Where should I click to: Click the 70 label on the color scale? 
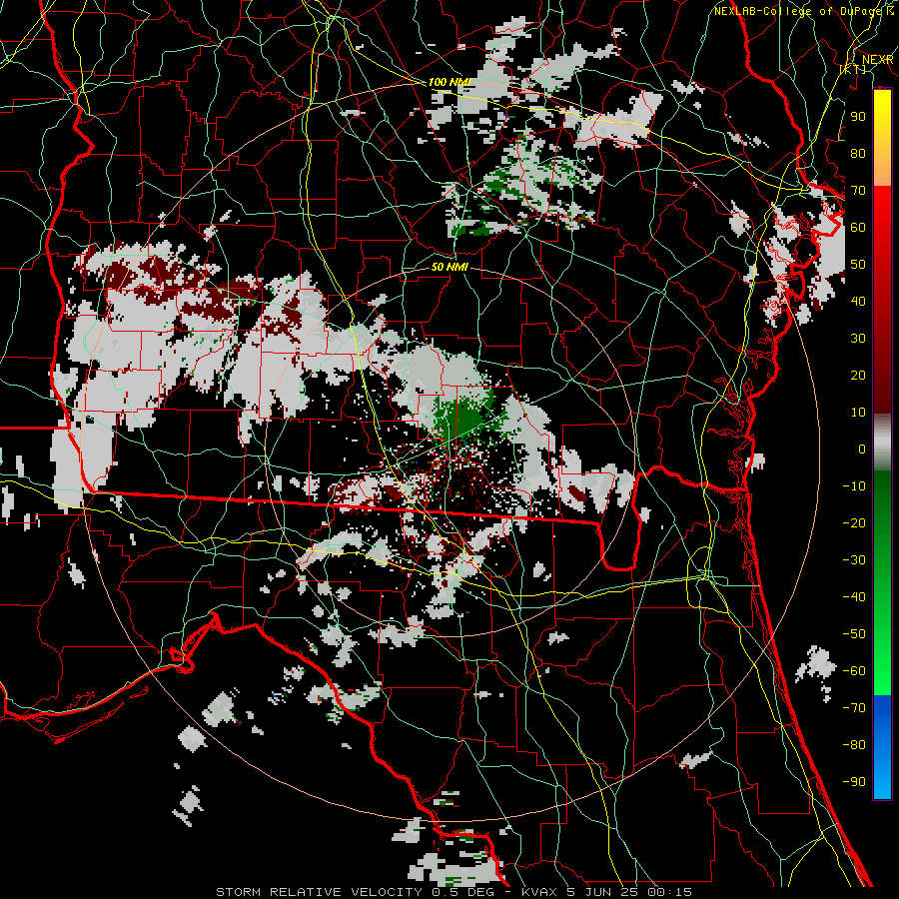[x=858, y=191]
